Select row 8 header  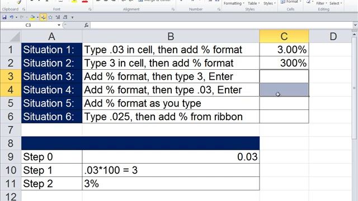click(x=11, y=143)
